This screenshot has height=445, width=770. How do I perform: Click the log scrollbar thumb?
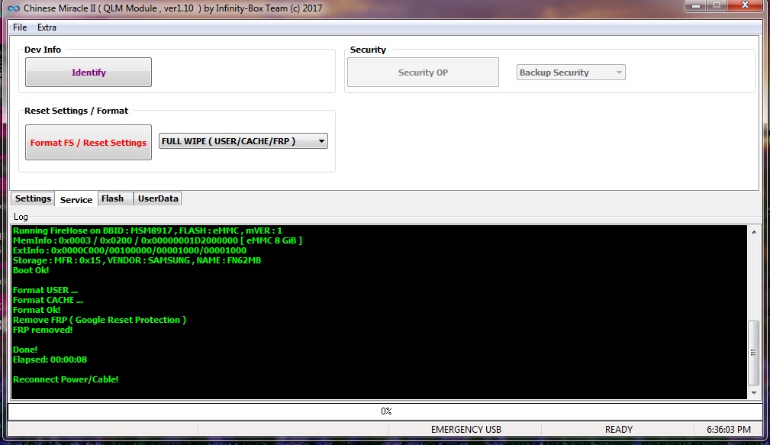(754, 352)
